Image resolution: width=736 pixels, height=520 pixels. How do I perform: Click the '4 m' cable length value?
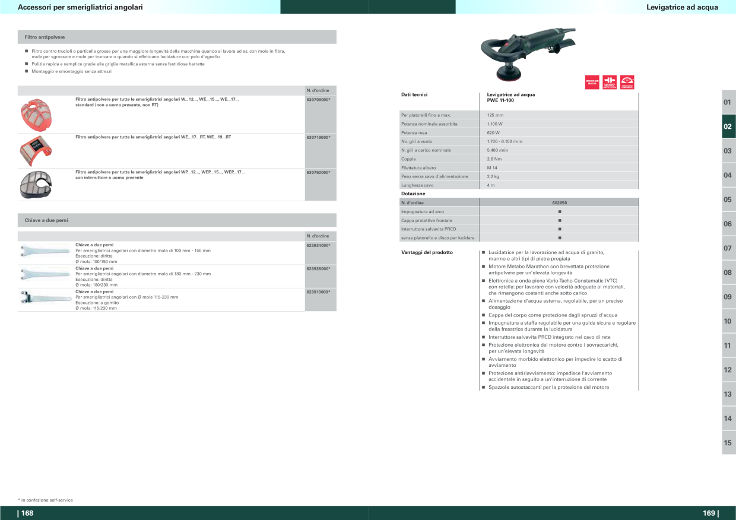491,185
